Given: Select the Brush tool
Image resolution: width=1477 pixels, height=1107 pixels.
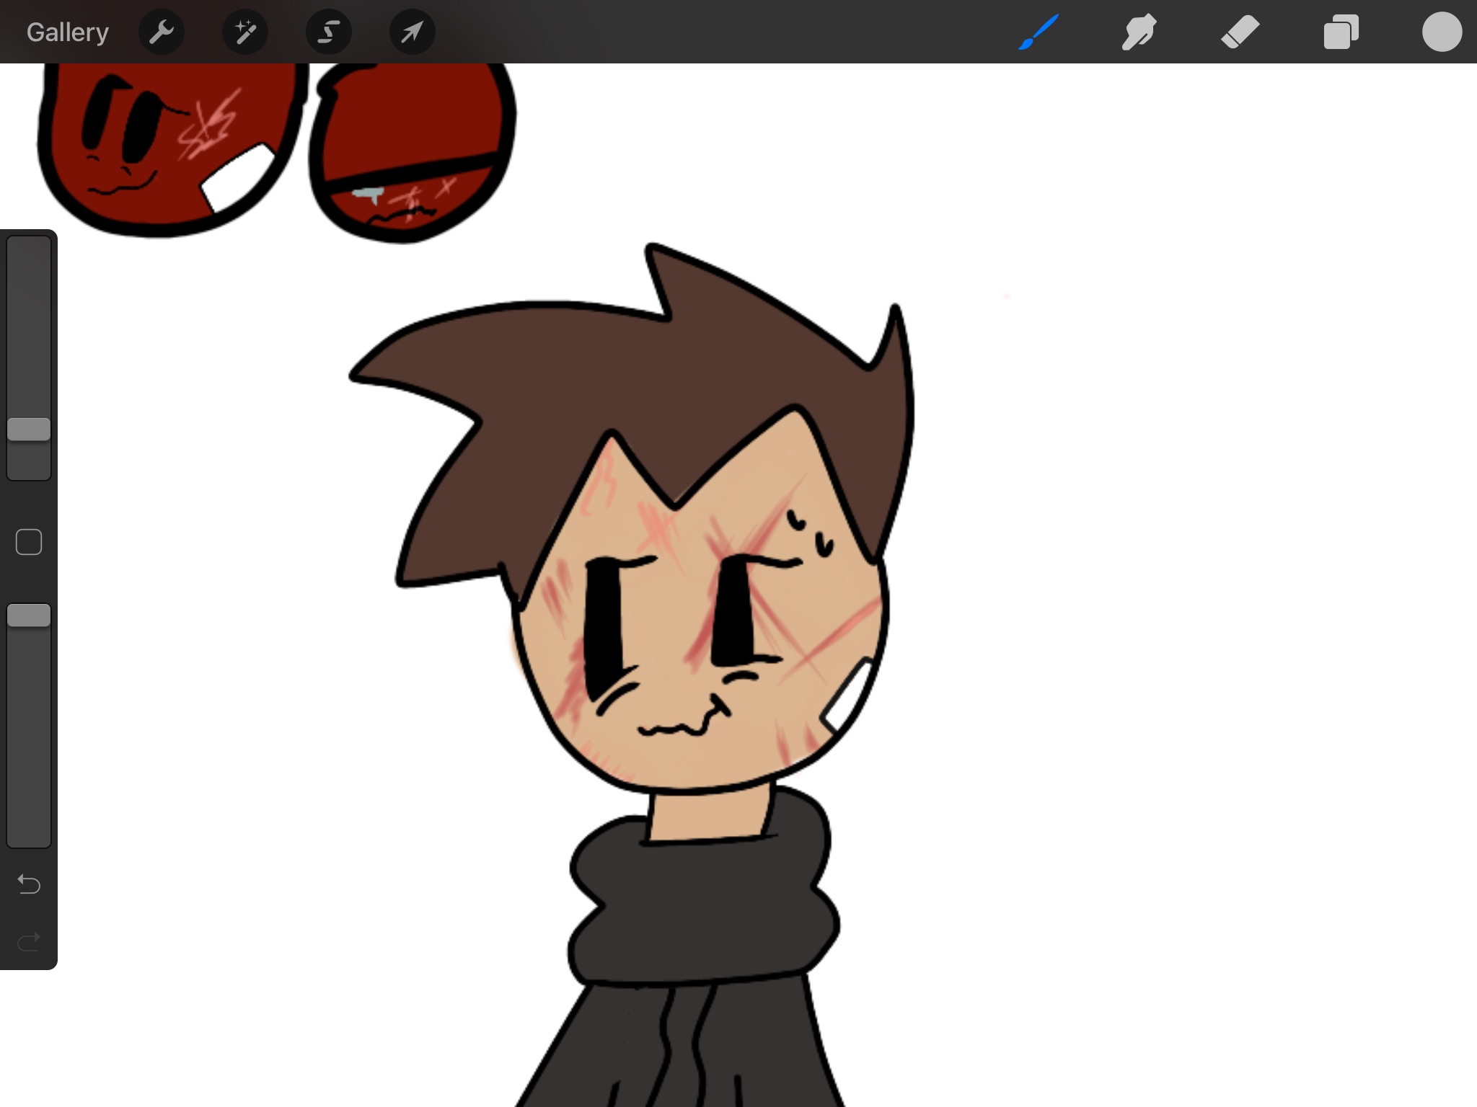Looking at the screenshot, I should [1039, 32].
